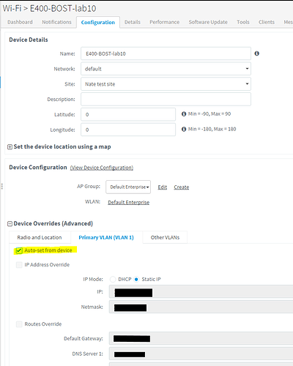Switch to the Other VLANs tab

pos(165,237)
